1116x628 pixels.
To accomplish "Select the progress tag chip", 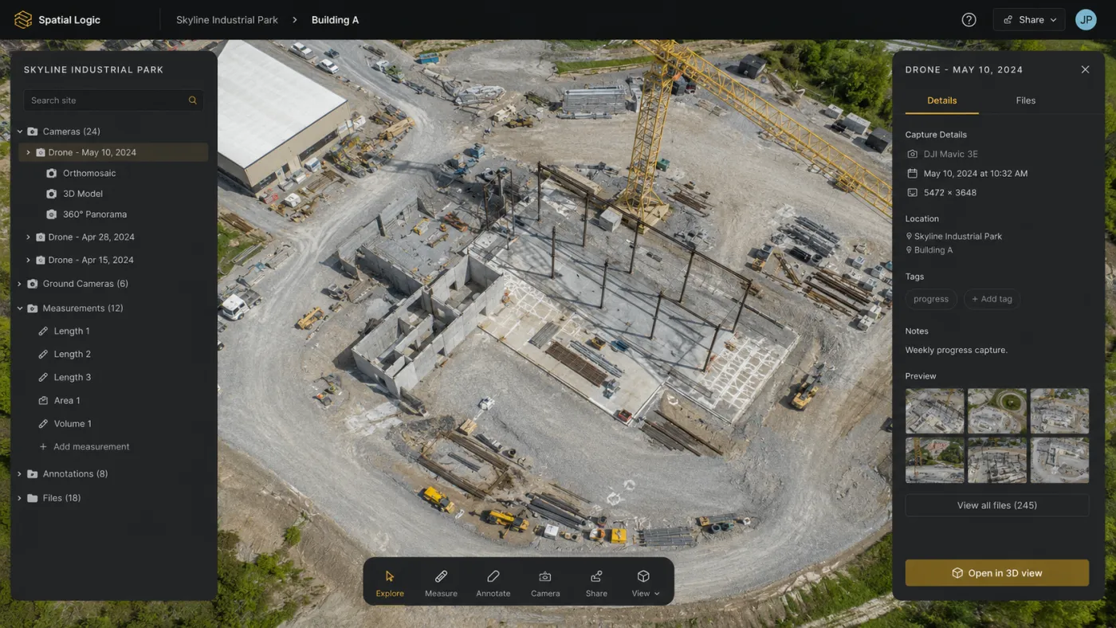I will (931, 299).
